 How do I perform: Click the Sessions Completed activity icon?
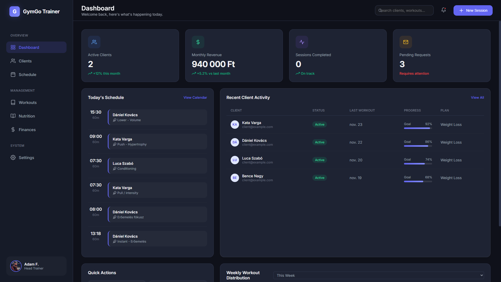point(302,42)
